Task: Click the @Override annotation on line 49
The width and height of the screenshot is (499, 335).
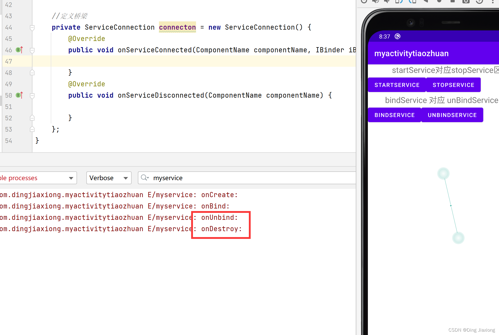Action: (x=87, y=84)
